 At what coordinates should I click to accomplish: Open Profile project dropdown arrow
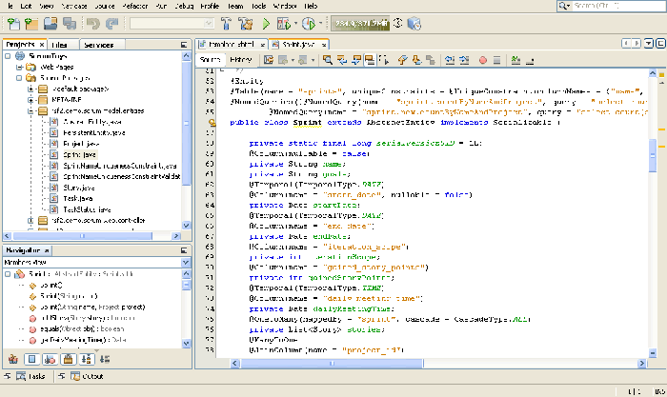pyautogui.click(x=321, y=24)
